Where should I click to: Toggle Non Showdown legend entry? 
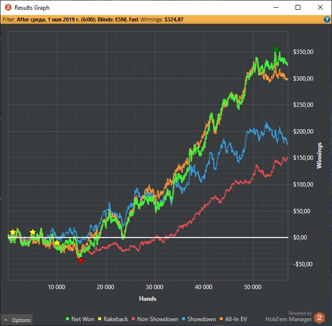click(x=155, y=319)
